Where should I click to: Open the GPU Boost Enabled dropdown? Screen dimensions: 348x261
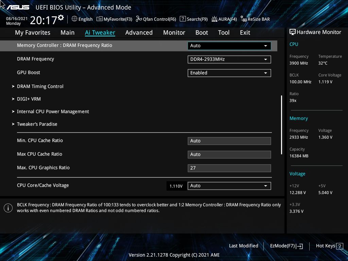229,73
